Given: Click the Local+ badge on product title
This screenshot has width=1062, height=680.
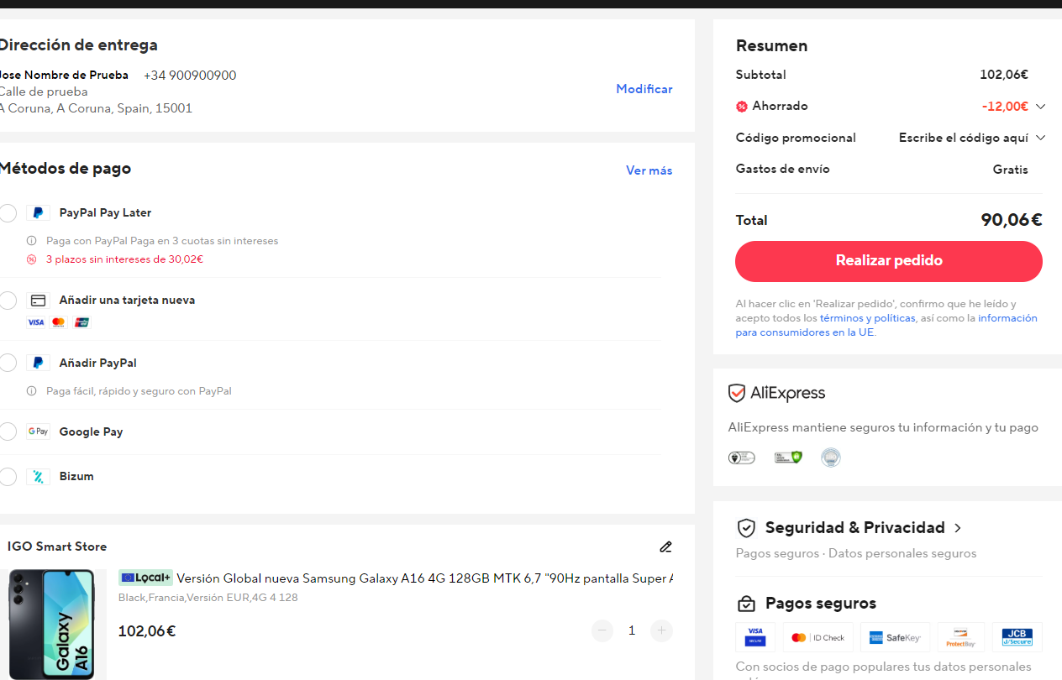Looking at the screenshot, I should point(145,578).
